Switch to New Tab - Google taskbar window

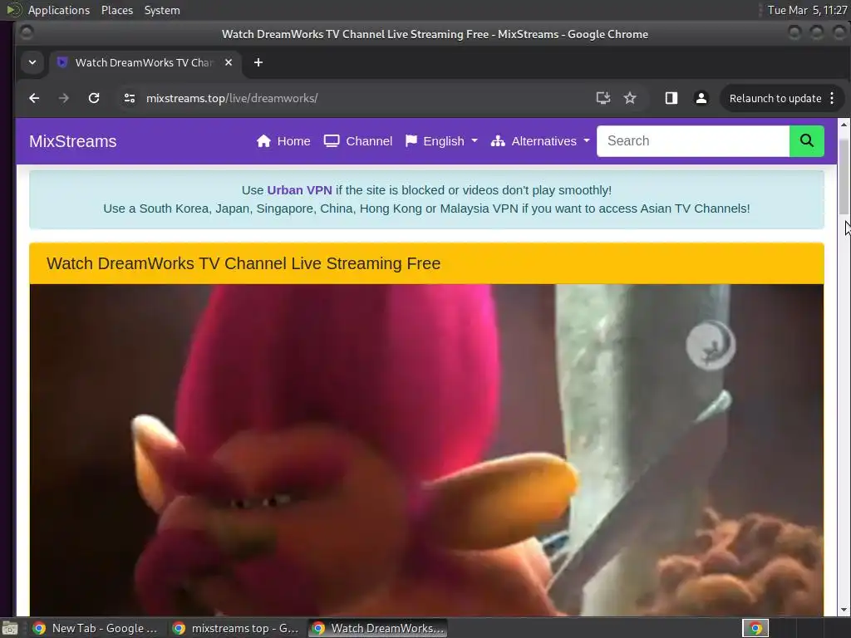95,628
